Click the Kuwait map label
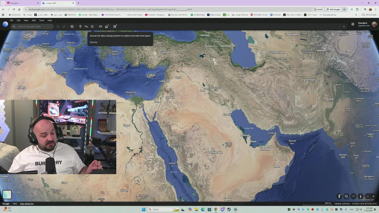The image size is (379, 213). pyautogui.click(x=227, y=114)
